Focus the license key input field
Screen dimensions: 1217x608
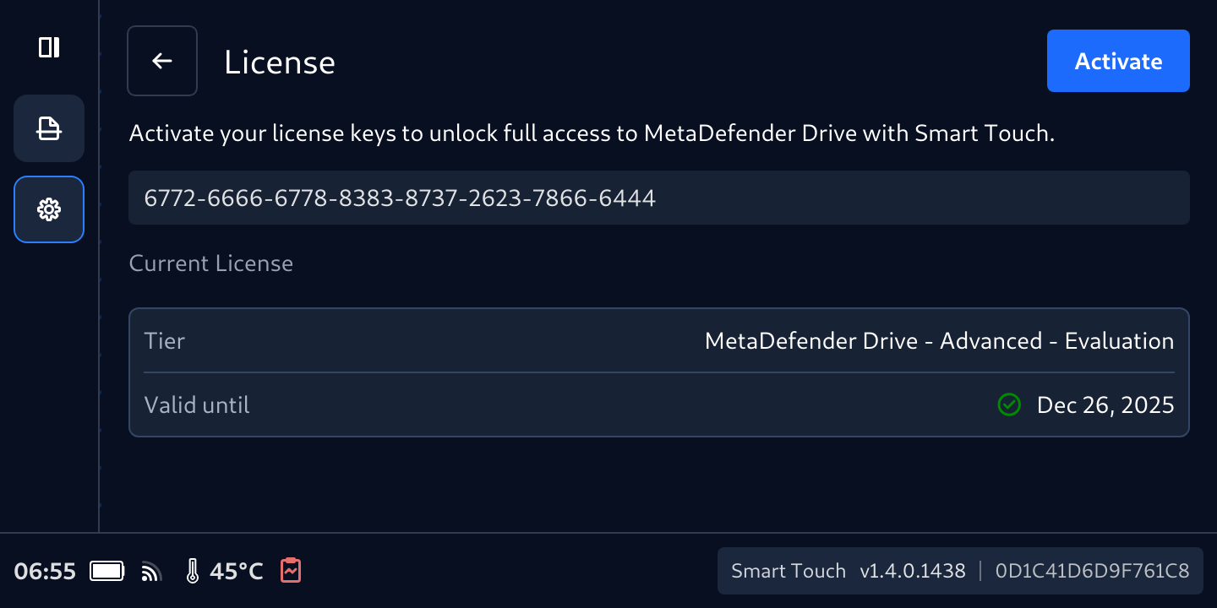click(658, 198)
